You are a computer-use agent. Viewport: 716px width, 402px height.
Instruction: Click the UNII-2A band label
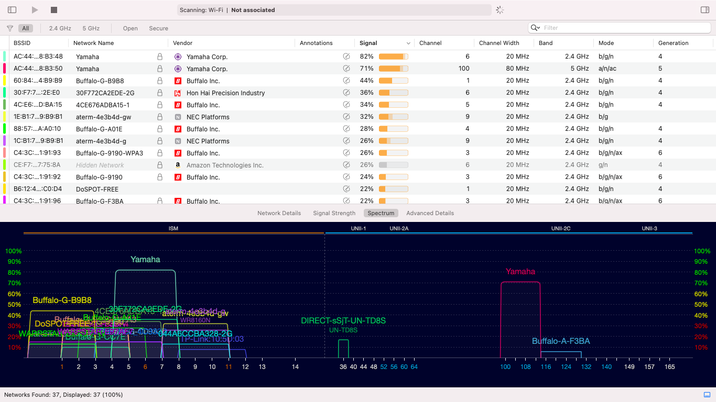[x=399, y=228]
